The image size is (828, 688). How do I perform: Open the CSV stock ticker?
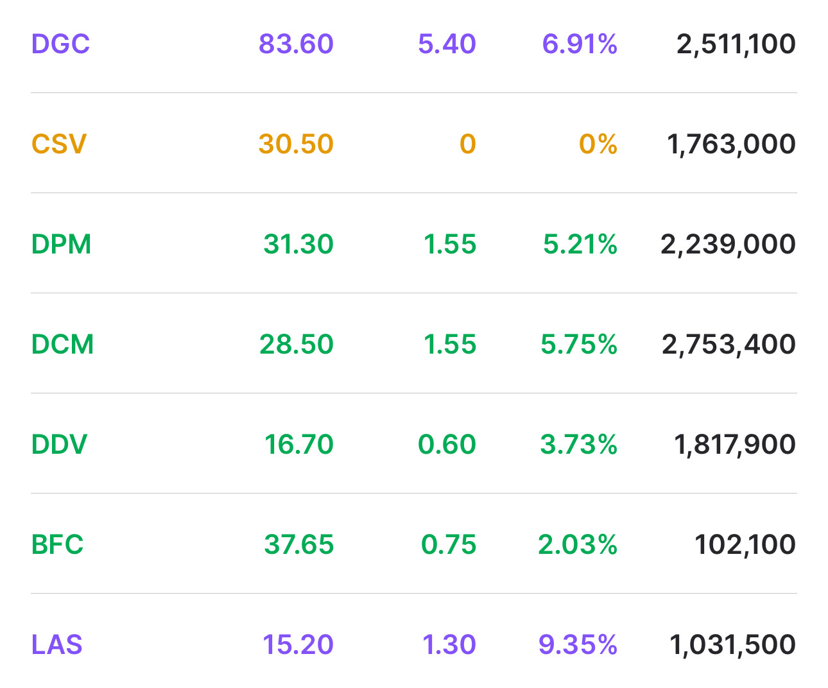pos(58,144)
